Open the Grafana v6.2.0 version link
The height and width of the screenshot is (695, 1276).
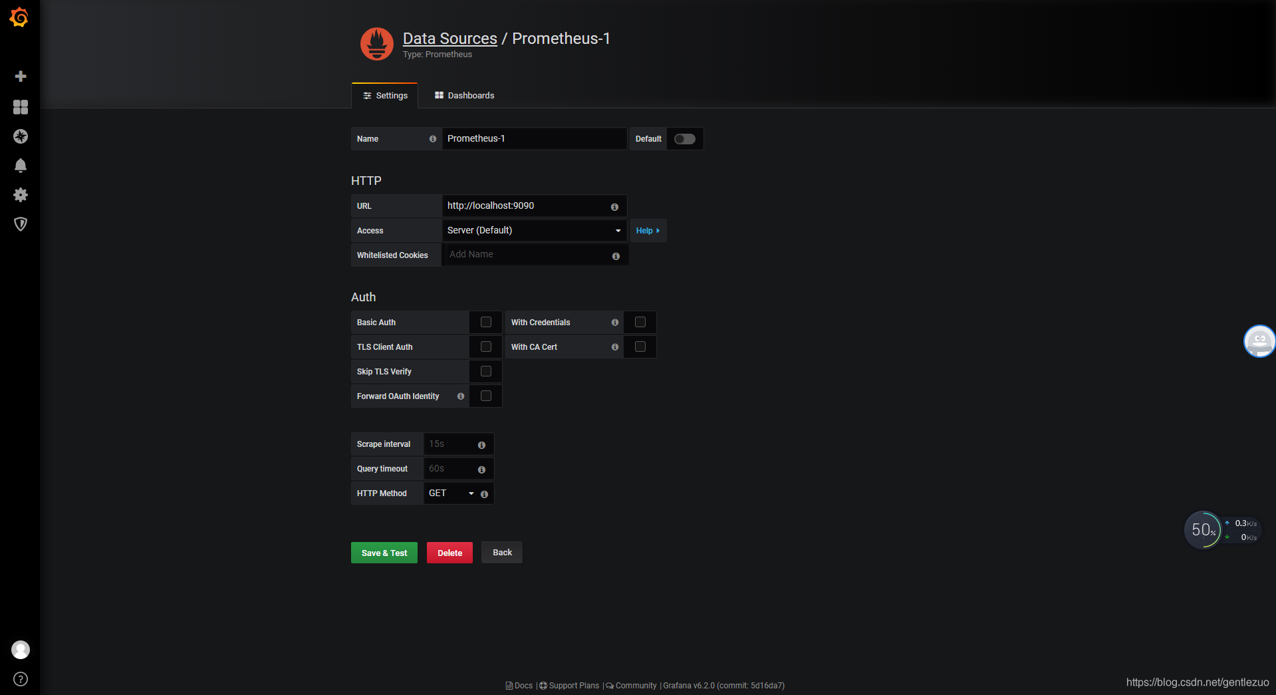723,686
